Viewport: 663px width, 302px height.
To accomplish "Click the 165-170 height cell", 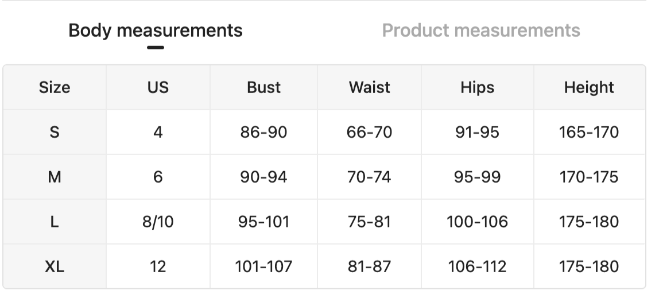I will point(589,132).
